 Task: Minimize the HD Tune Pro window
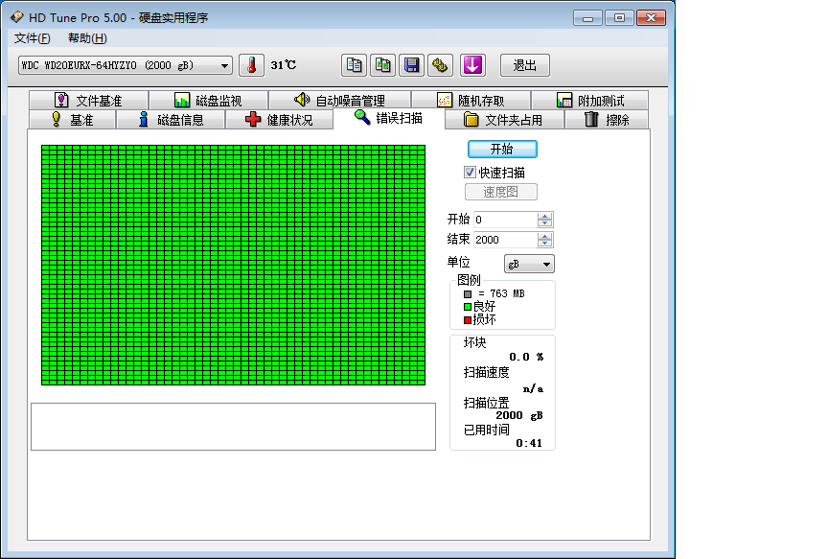(587, 18)
